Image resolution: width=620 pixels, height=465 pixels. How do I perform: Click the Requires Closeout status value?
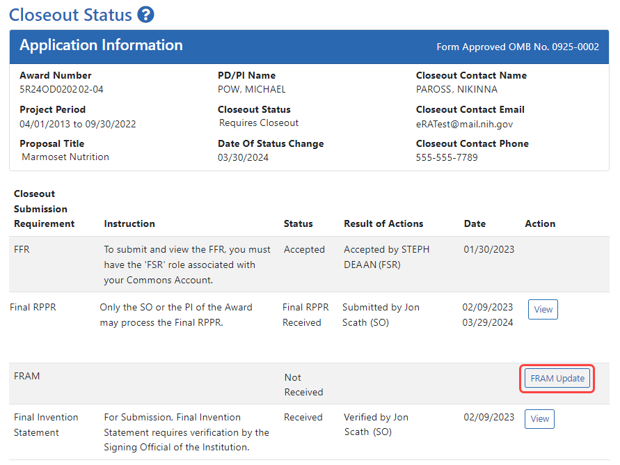coord(259,123)
